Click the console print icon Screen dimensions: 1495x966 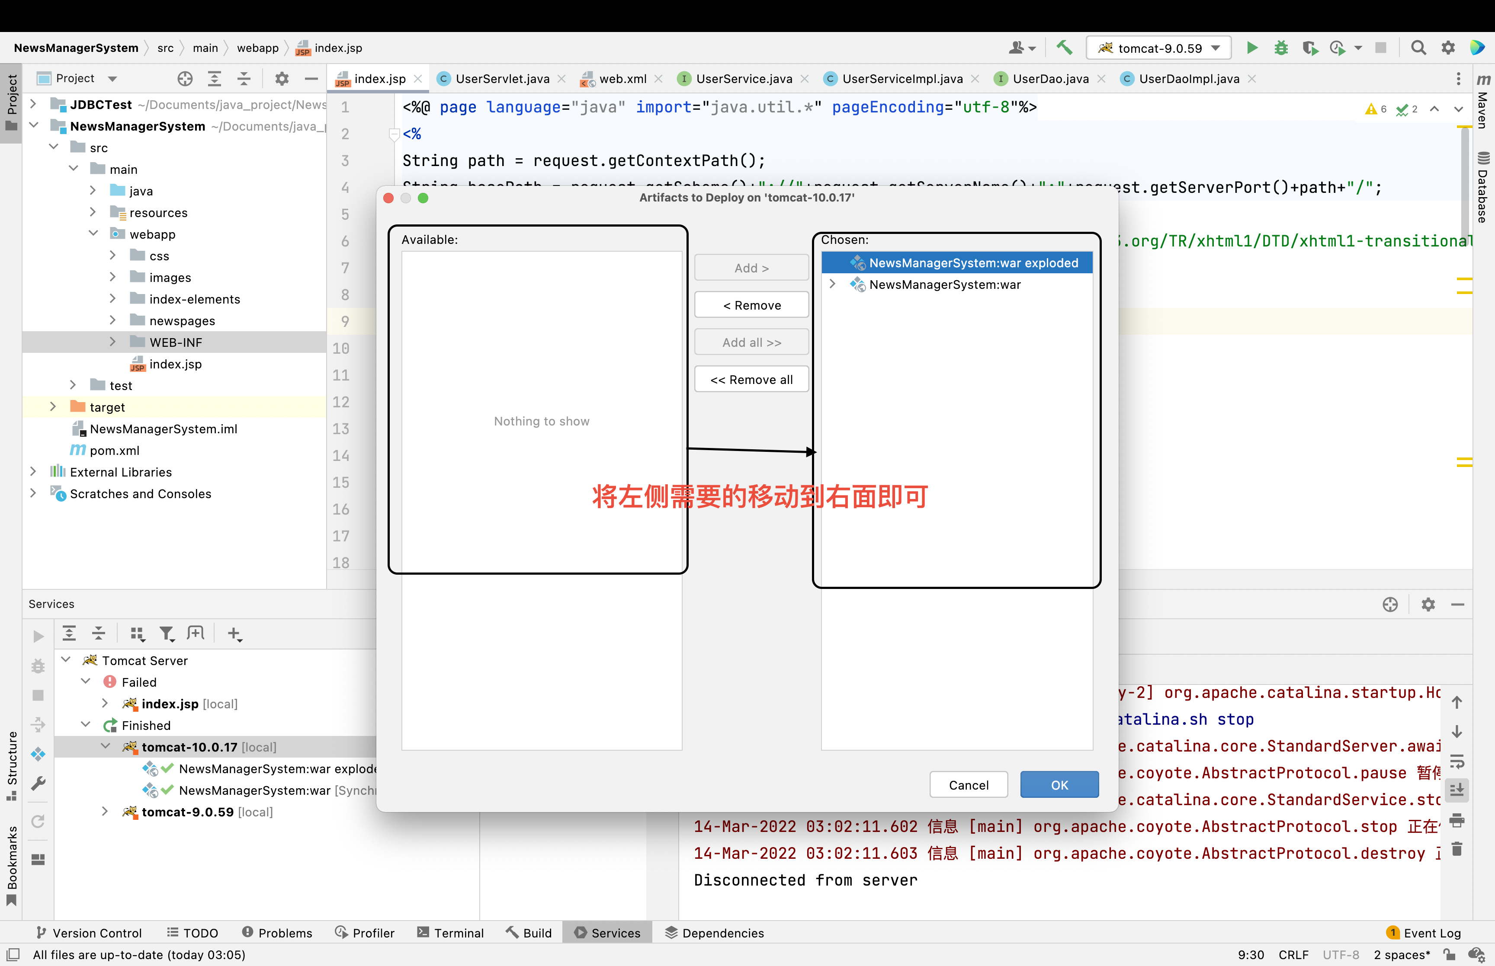click(x=1457, y=820)
